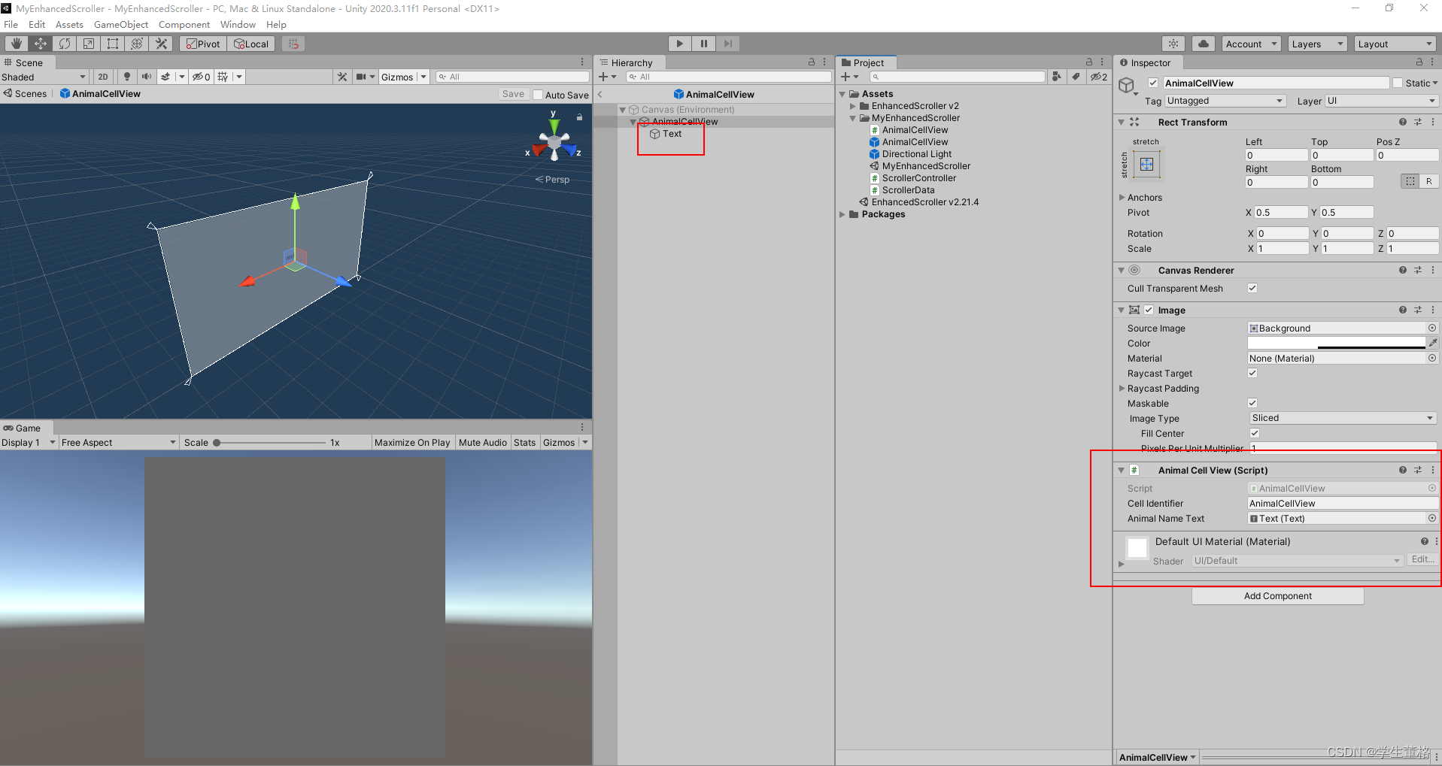Screen dimensions: 1442x766
Task: Select the Rotate tool
Action: click(64, 43)
